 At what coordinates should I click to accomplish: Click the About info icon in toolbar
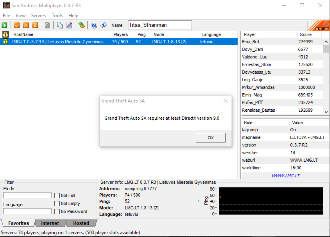(103, 25)
